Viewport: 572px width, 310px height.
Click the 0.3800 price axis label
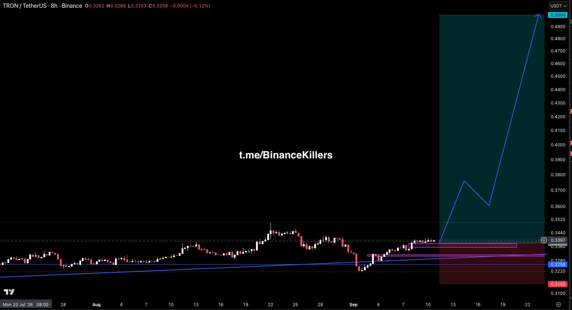(558, 175)
